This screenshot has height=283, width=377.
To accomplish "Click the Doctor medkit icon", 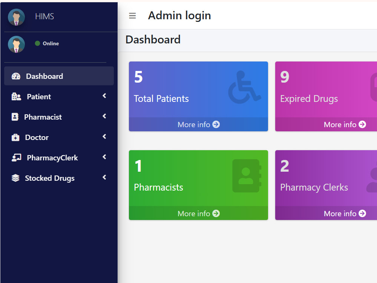I will (15, 137).
